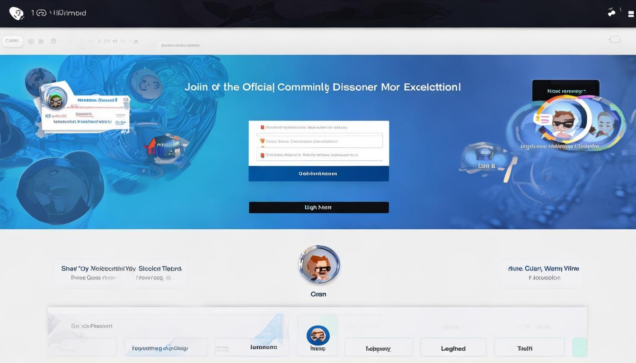The width and height of the screenshot is (636, 363).
Task: Select the 'Leghed' tab in the bottom row
Action: pyautogui.click(x=453, y=348)
